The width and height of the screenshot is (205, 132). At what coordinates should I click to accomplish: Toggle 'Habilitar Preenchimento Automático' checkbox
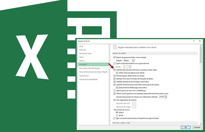click(x=114, y=85)
